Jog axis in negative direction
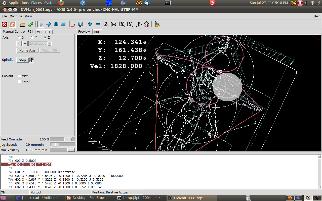Screen dimensions: 322x201 point(19,44)
